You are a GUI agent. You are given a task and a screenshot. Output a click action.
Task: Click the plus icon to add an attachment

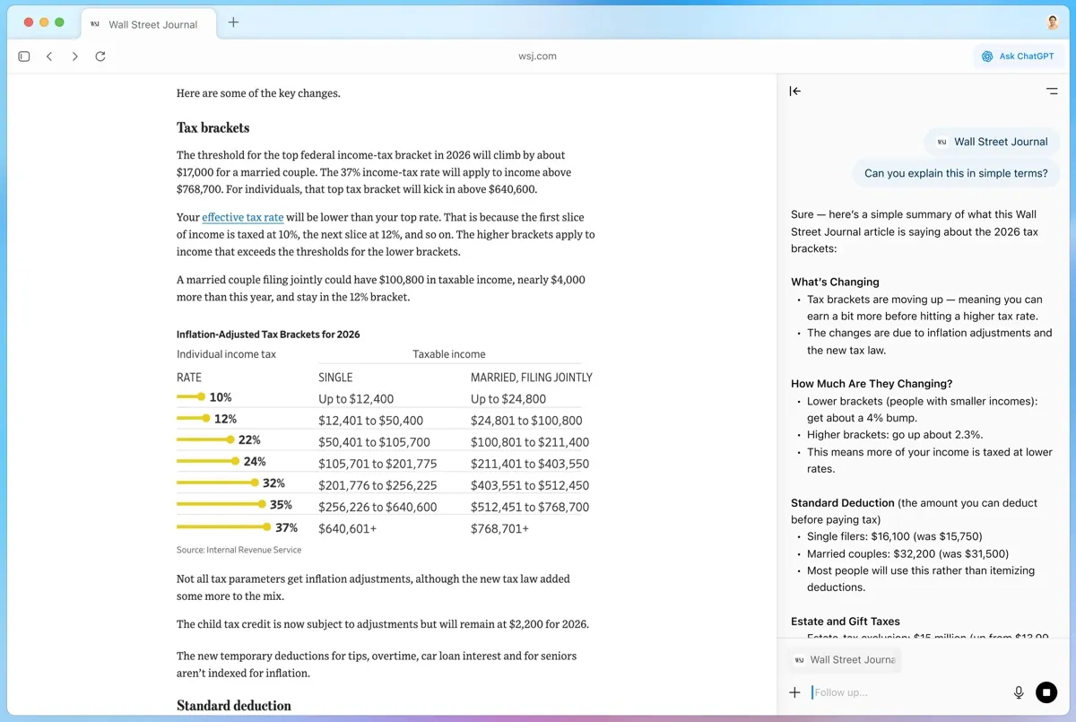(x=794, y=692)
